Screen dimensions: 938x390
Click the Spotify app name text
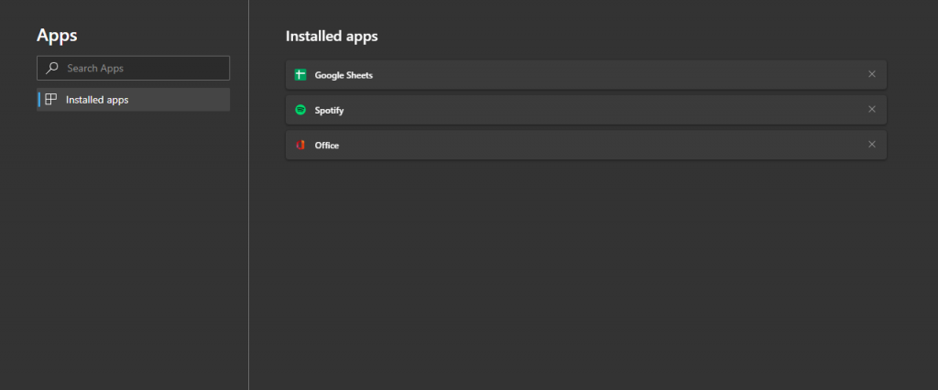pyautogui.click(x=329, y=111)
